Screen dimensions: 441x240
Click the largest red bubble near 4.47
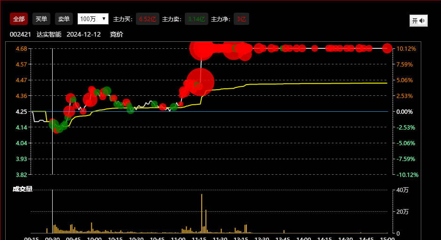tap(200, 82)
